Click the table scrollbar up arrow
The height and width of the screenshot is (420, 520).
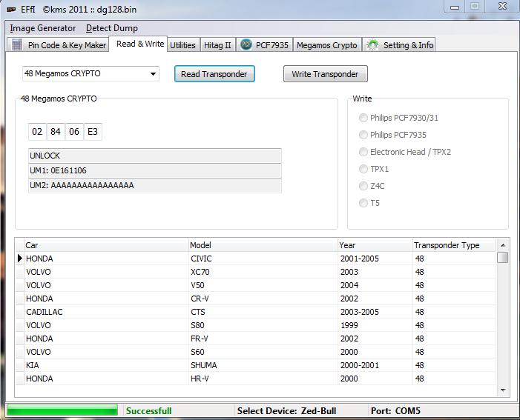click(x=503, y=245)
